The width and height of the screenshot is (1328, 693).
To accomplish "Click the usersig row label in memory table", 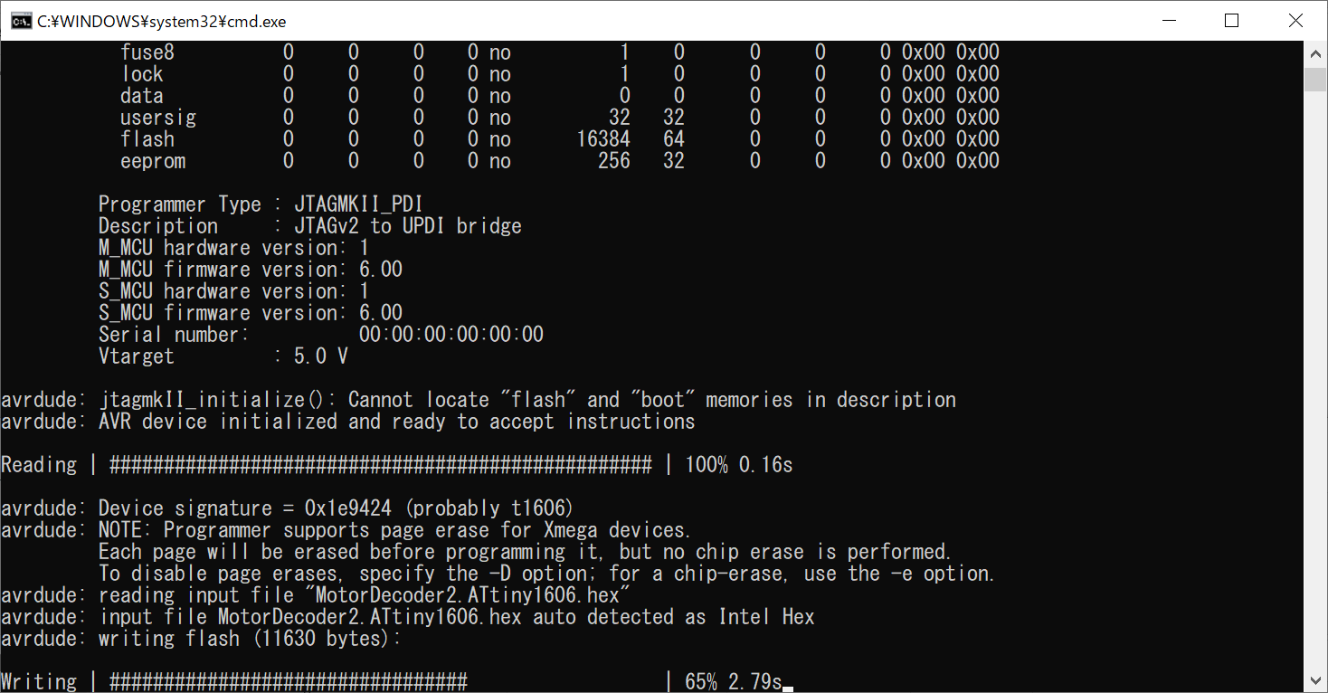I will coord(157,118).
